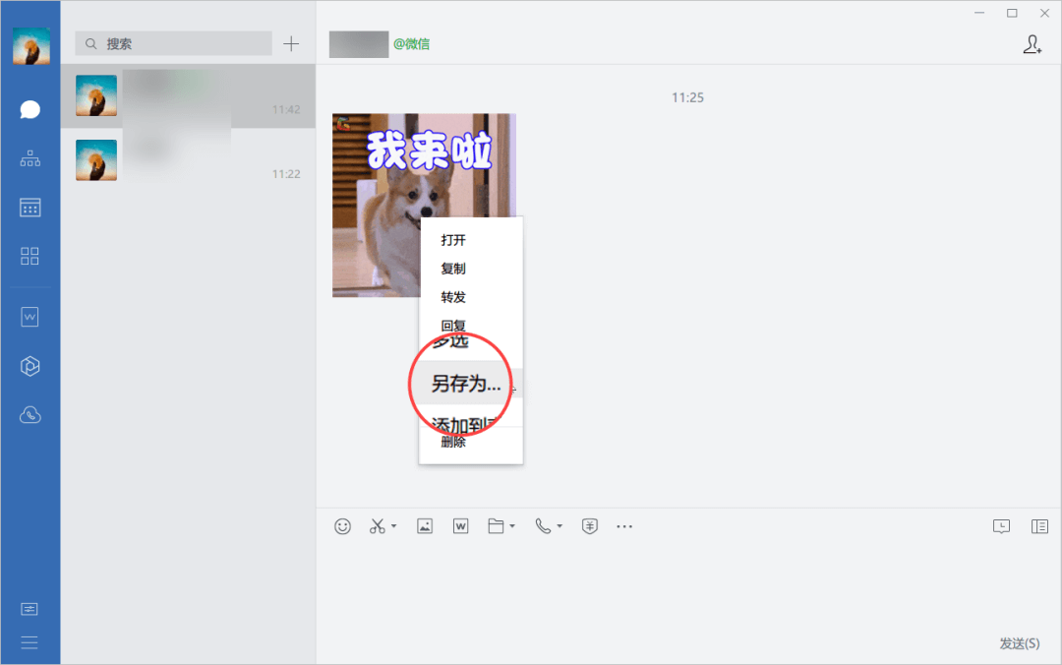Click the add member icon top right
Screen dimensions: 1062x665
click(x=1032, y=44)
